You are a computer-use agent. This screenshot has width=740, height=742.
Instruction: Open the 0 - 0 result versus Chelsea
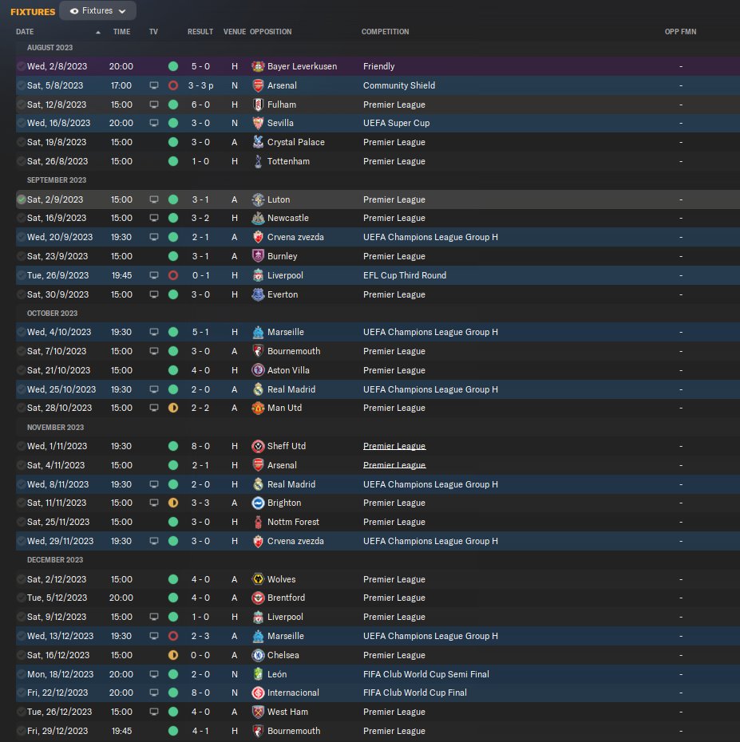pos(200,655)
